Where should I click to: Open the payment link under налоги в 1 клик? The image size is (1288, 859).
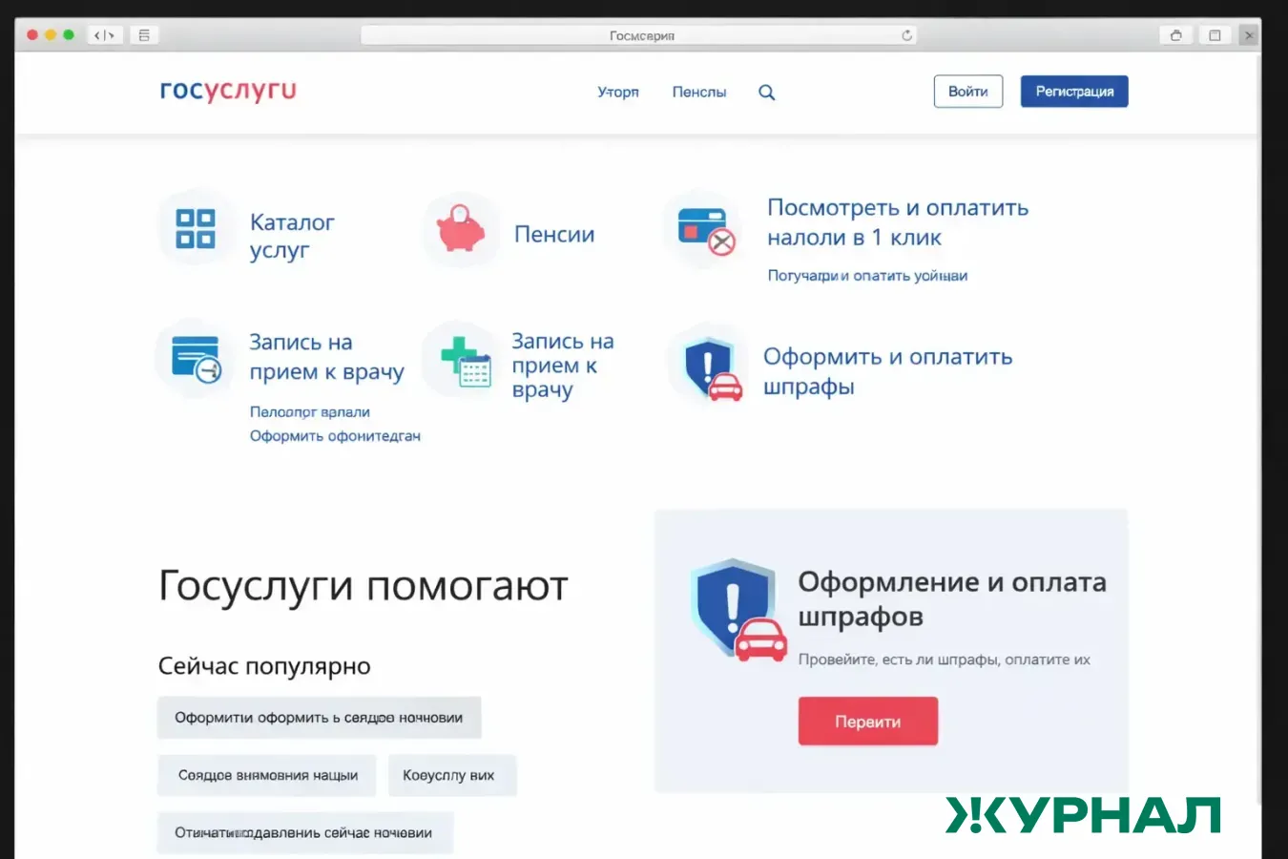(866, 275)
